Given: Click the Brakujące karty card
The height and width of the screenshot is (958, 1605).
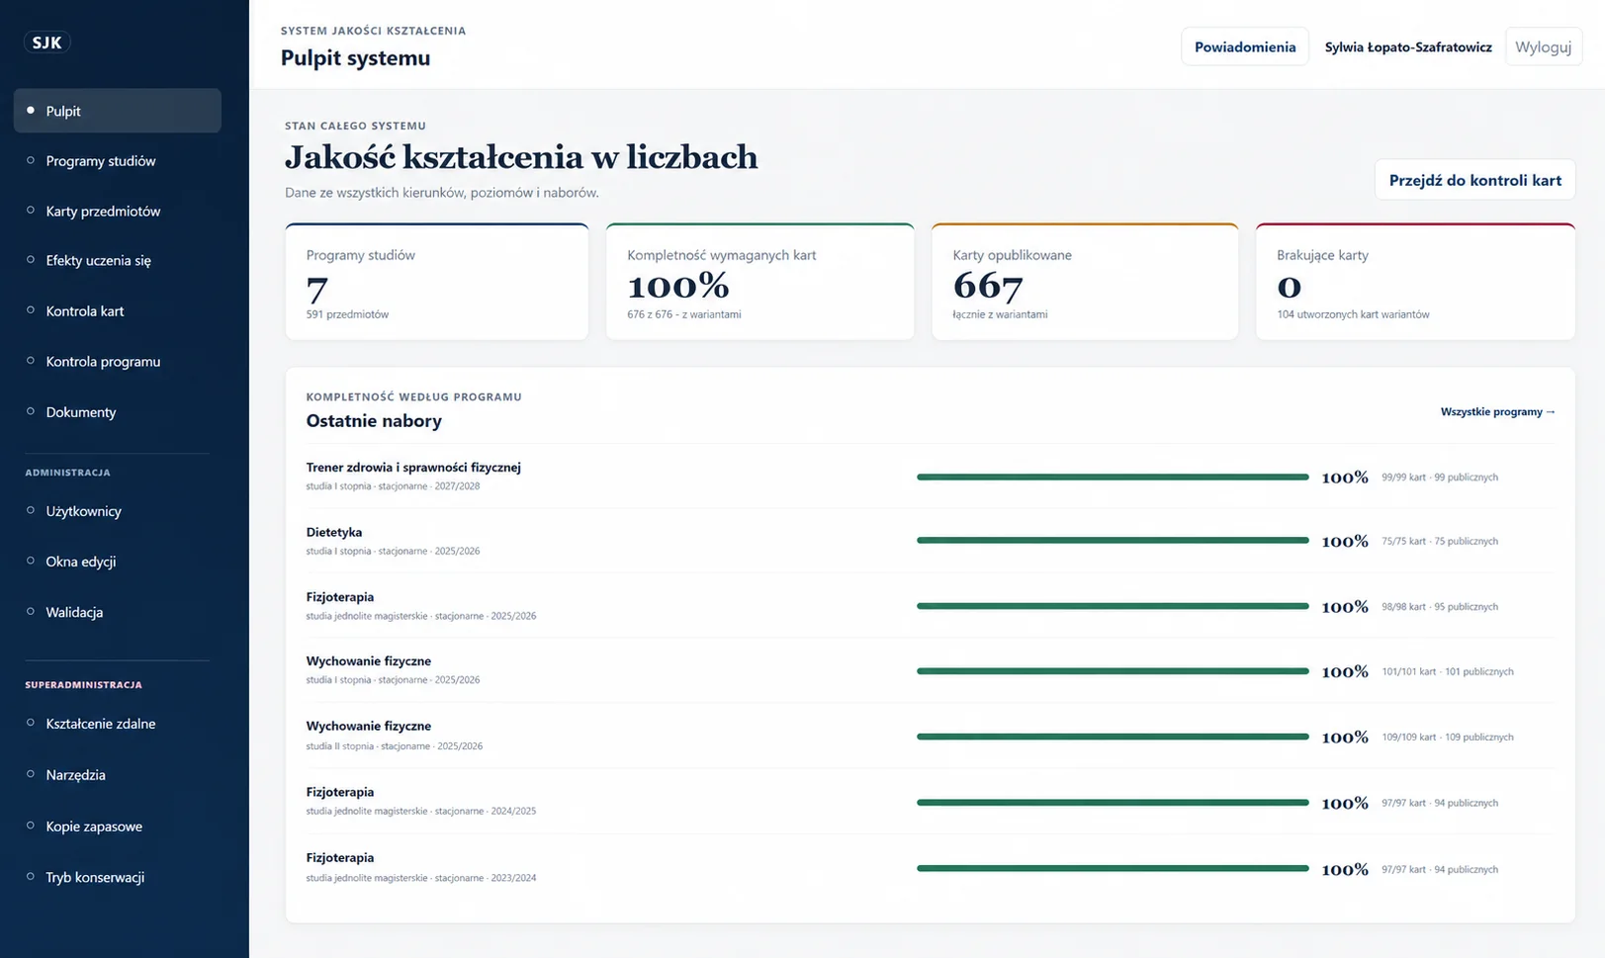Looking at the screenshot, I should point(1415,282).
